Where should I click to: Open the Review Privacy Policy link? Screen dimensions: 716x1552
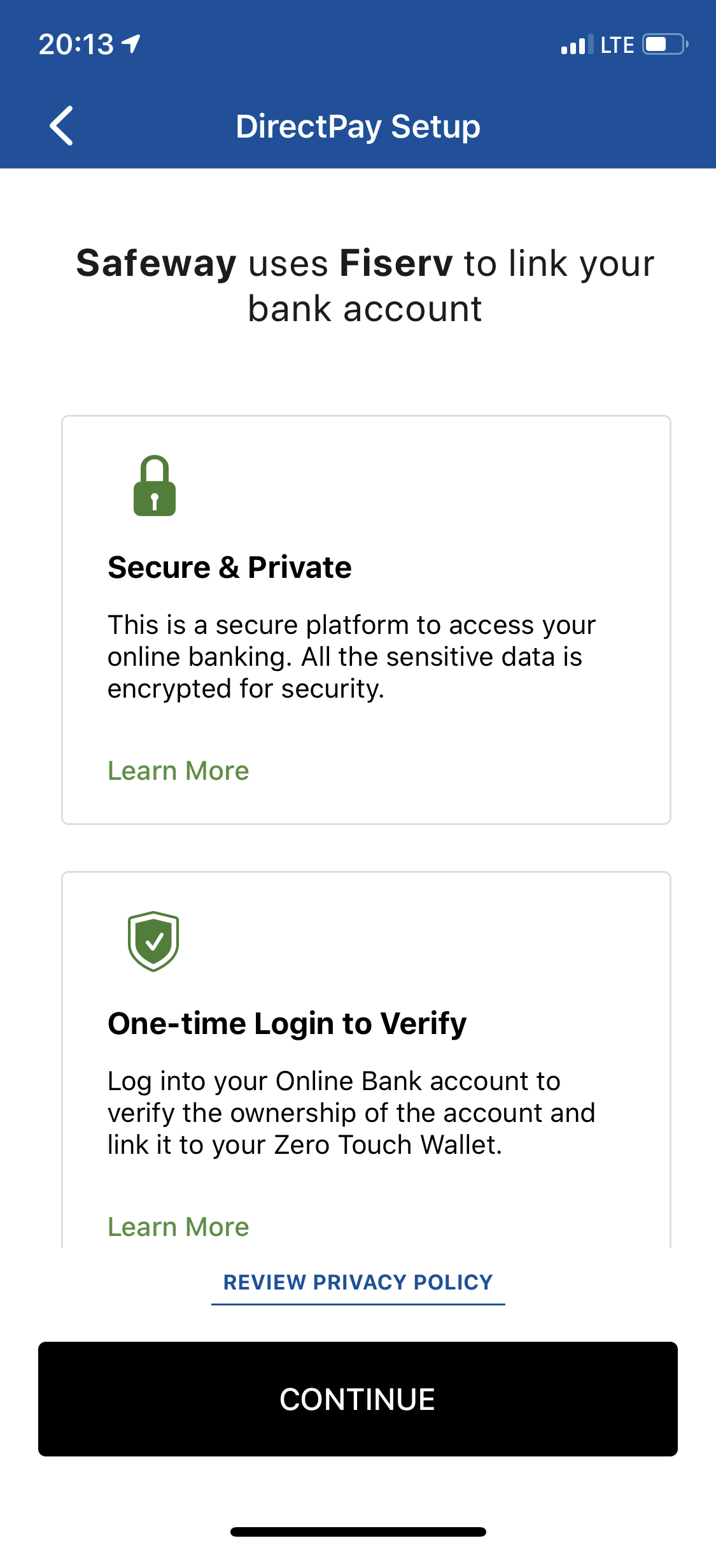(x=358, y=1283)
